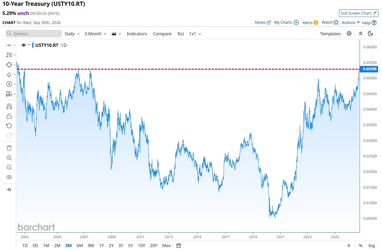
Task: Select the Max range
Action: click(166, 246)
